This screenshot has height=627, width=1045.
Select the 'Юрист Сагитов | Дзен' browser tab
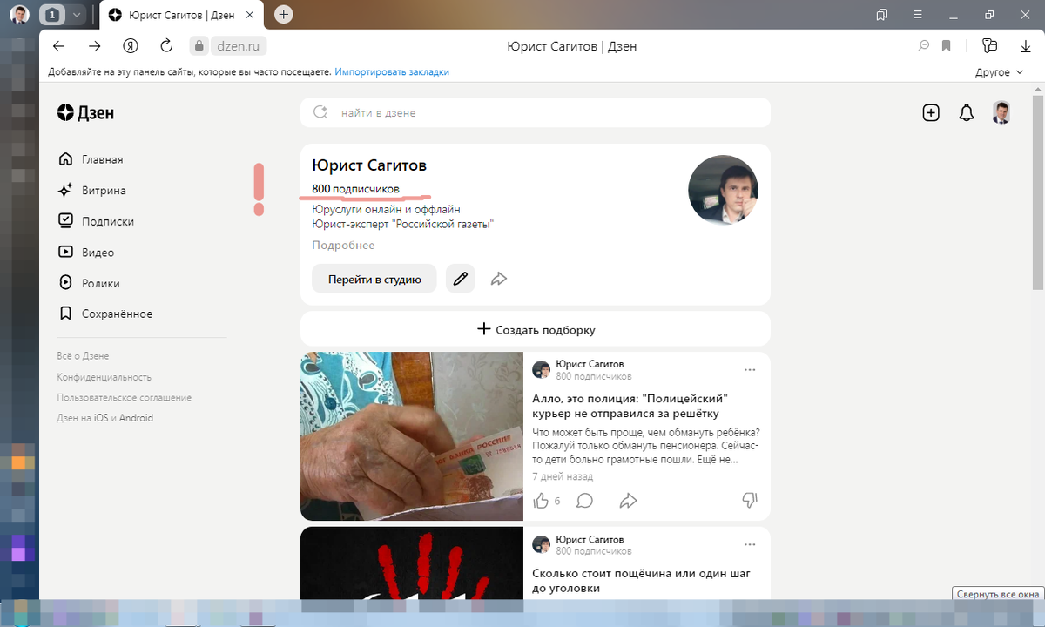180,15
